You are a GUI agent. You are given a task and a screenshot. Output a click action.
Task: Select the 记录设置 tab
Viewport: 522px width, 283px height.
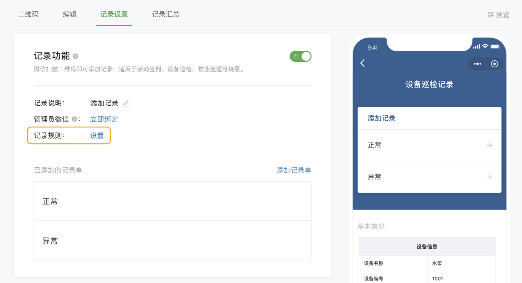[114, 14]
